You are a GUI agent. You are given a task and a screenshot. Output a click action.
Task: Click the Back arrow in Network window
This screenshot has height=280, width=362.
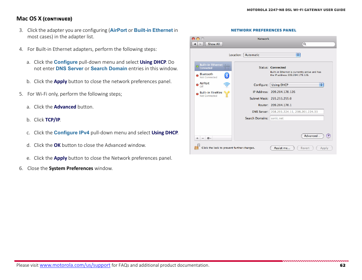click(195, 44)
